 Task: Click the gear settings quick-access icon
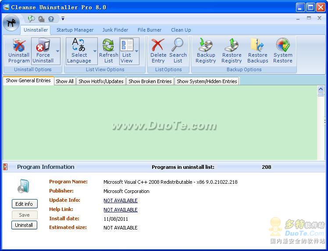[x=41, y=19]
